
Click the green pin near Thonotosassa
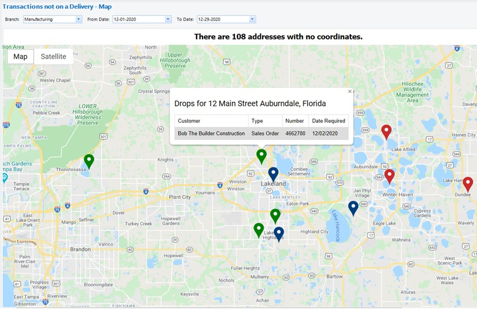(89, 161)
